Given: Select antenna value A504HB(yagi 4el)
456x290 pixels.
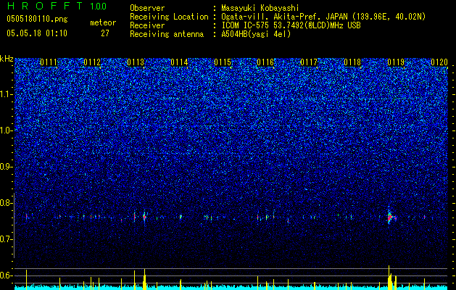Looking at the screenshot, I should [256, 34].
